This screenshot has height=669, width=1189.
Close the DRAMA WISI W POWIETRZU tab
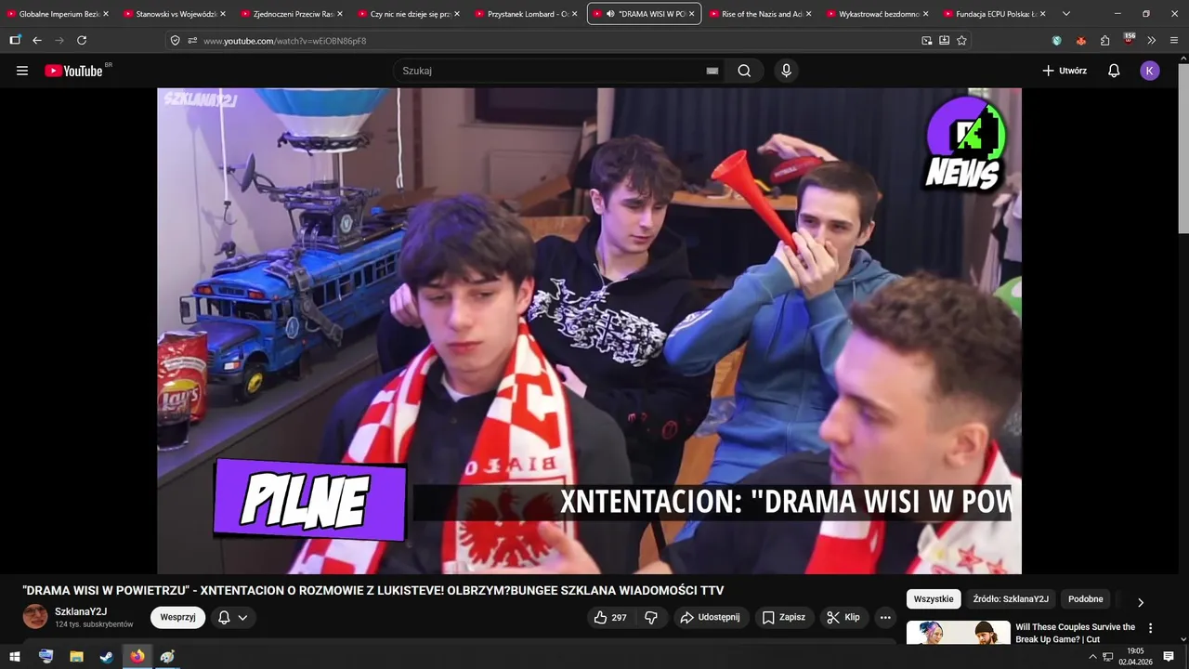click(x=691, y=14)
